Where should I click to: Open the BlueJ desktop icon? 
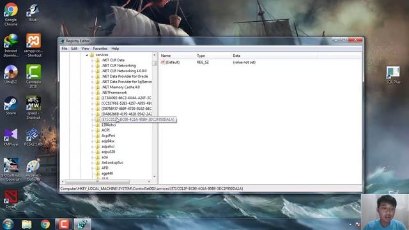[x=33, y=13]
